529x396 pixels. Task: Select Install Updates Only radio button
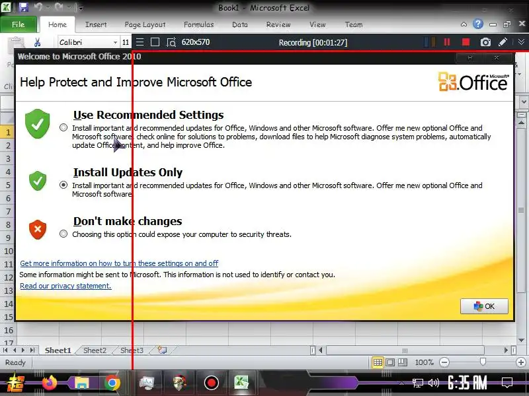[63, 185]
